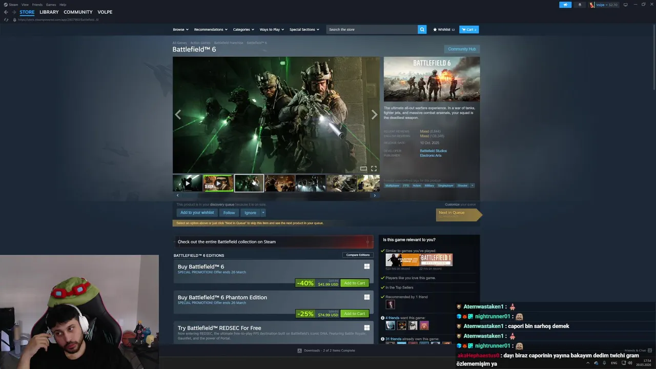Expand the Categories dropdown
Screen dimensions: 656x369
(x=243, y=29)
